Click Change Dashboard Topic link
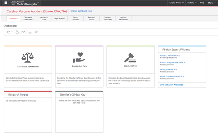 81,11
